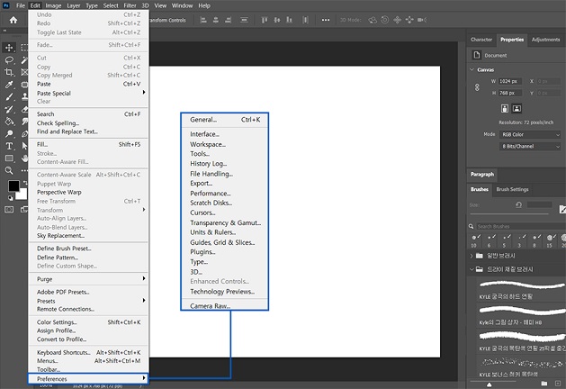Screen dimensions: 566x389
Task: Switch to the Character tab
Action: click(481, 40)
